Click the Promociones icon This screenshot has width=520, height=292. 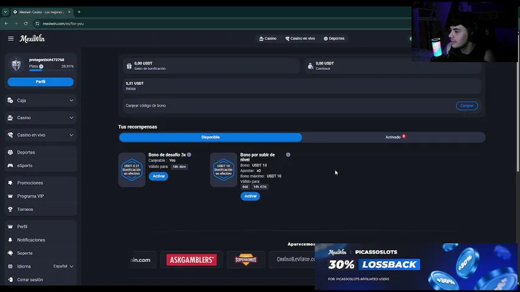click(x=10, y=182)
